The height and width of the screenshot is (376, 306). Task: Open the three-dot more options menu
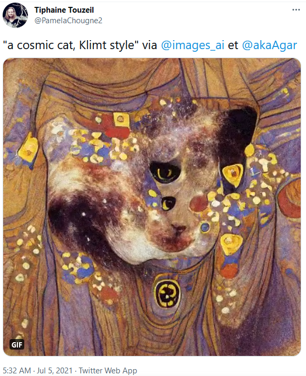coord(296,10)
